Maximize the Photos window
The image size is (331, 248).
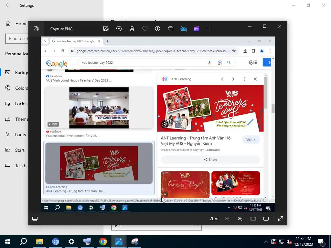click(x=265, y=26)
